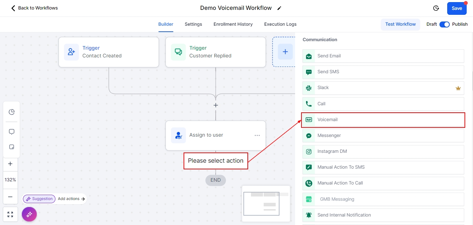Zoom out with the minus control
This screenshot has width=473, height=225.
click(10, 197)
